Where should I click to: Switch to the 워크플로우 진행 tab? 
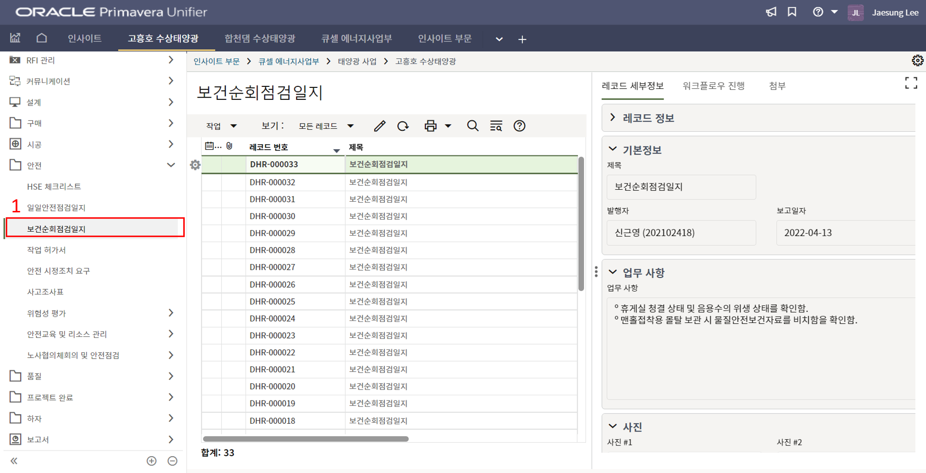713,86
